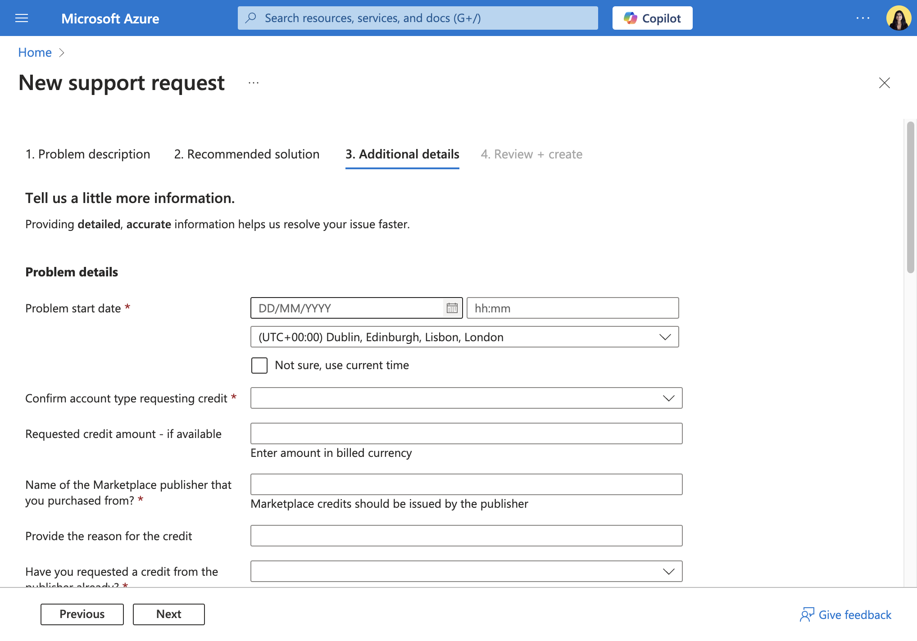Select the Additional details tab
Image resolution: width=917 pixels, height=641 pixels.
pos(402,154)
